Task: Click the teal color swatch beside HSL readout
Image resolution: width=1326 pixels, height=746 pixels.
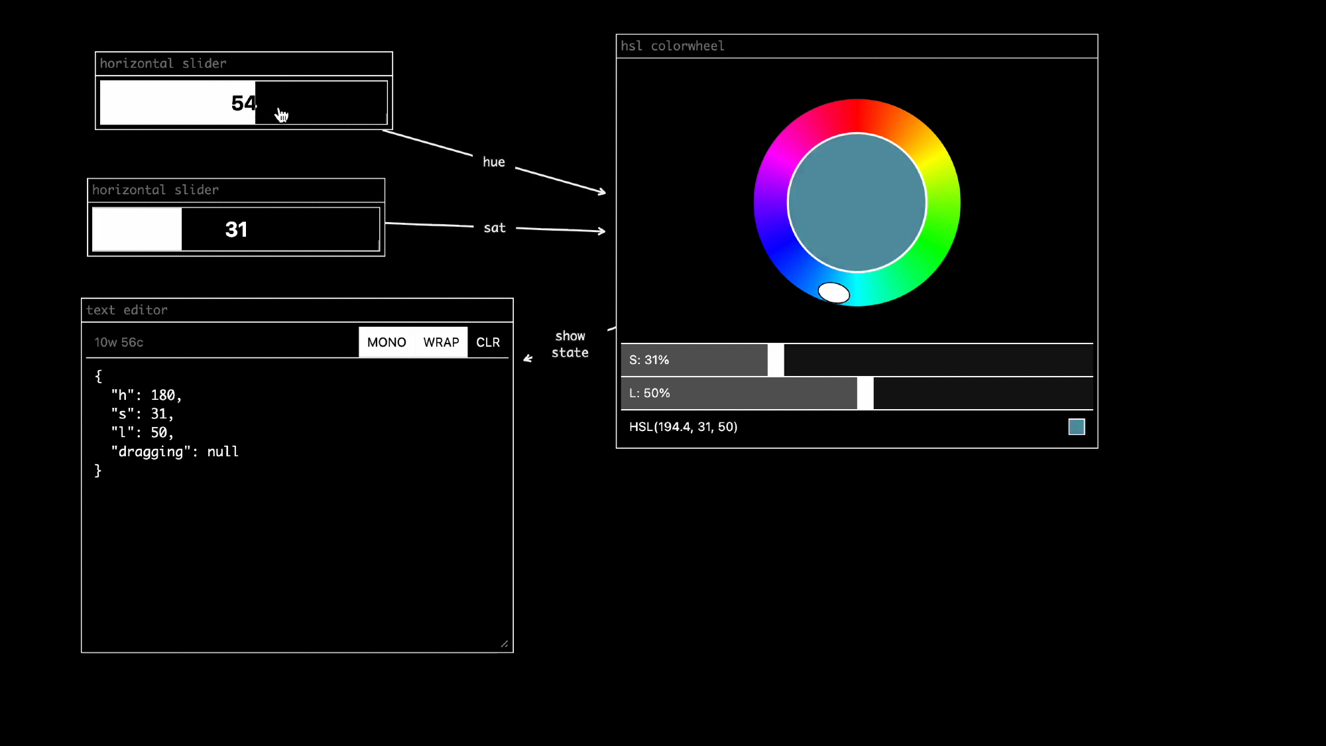Action: tap(1076, 427)
